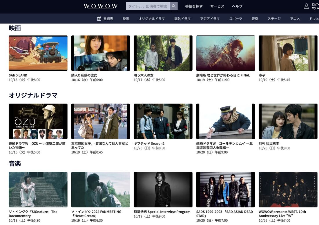Screen dimensions: 319x225
Task: Click 劇場版 君と世界が終わる日に FINAL title
Action: click(223, 75)
